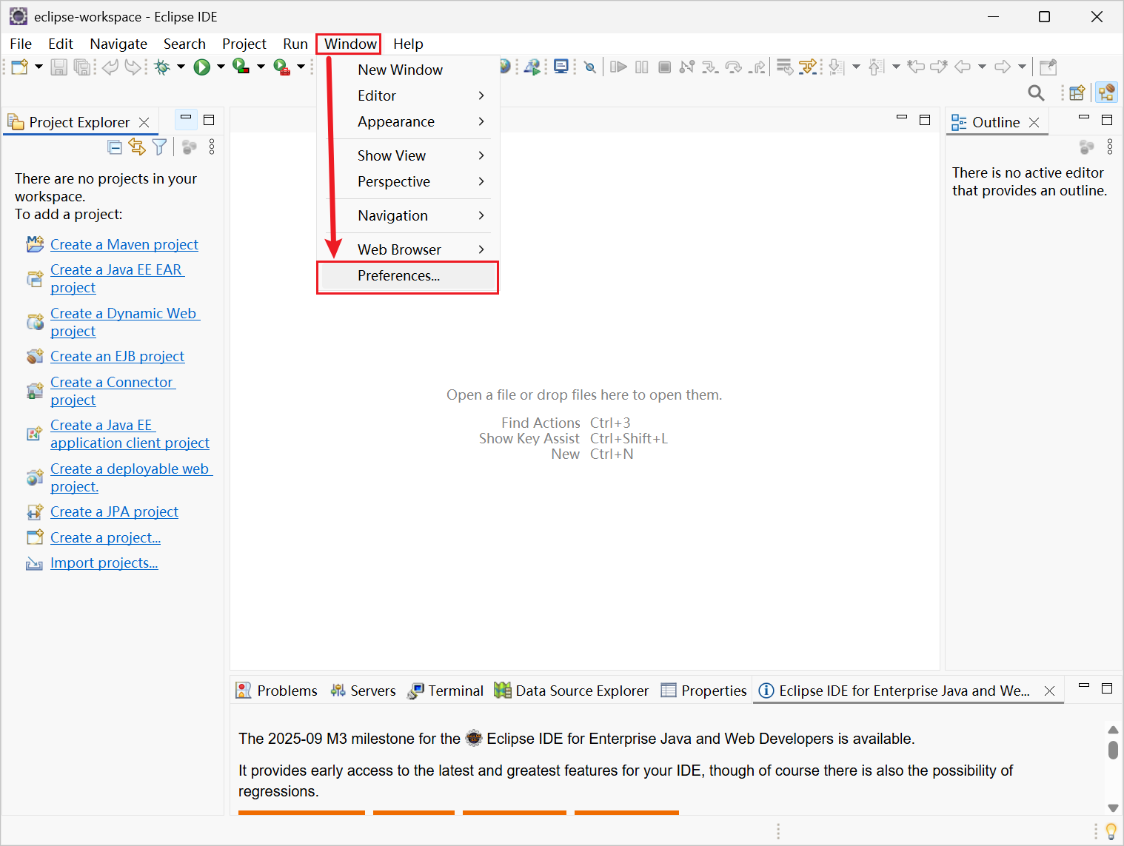Click the Coverage run icon

241,67
